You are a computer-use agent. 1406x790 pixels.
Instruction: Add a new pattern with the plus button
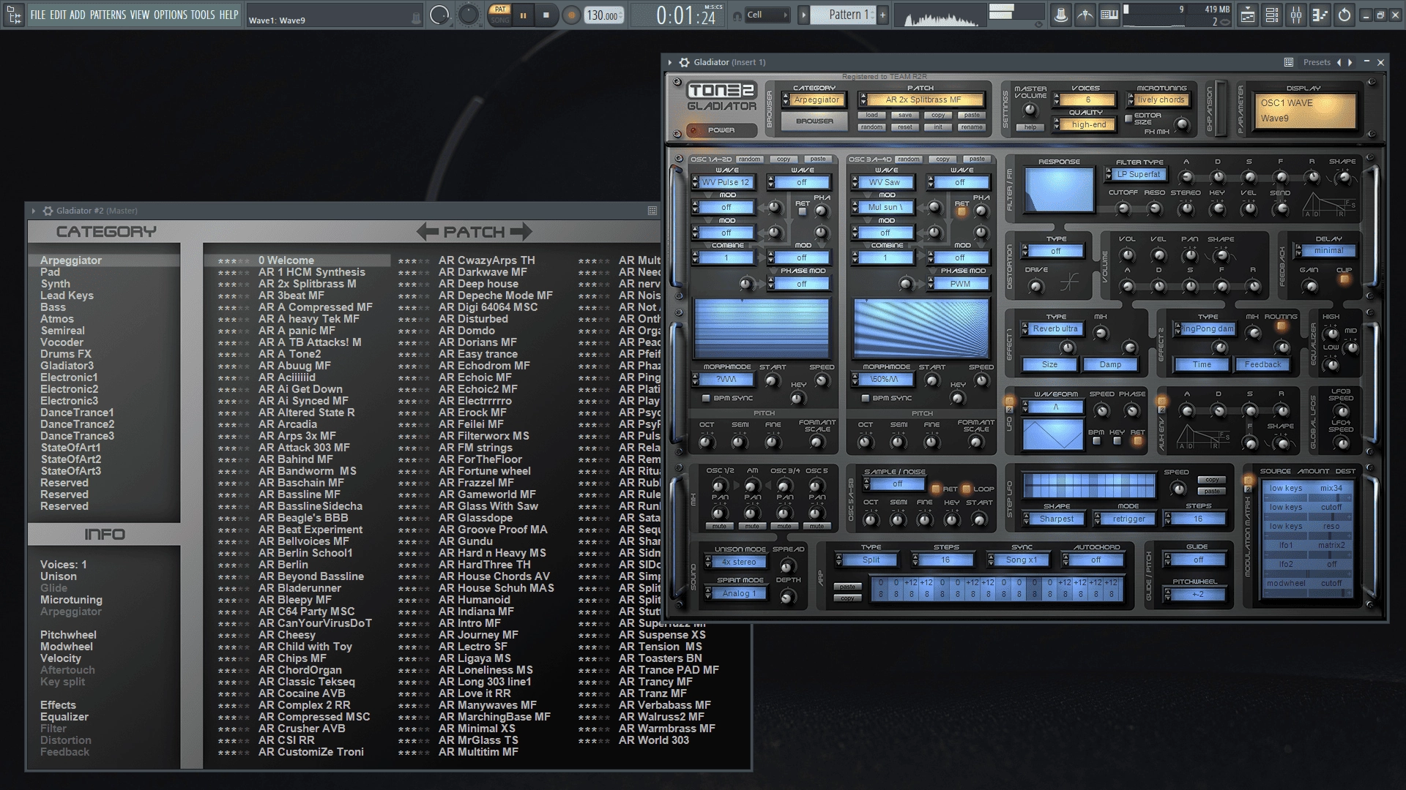click(x=882, y=15)
